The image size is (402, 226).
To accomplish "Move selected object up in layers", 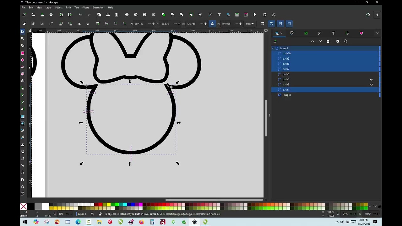I will point(312,41).
